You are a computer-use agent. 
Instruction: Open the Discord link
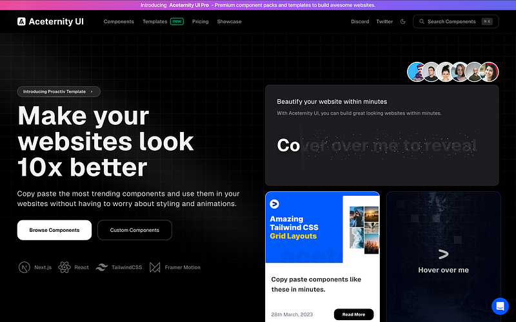pyautogui.click(x=360, y=22)
